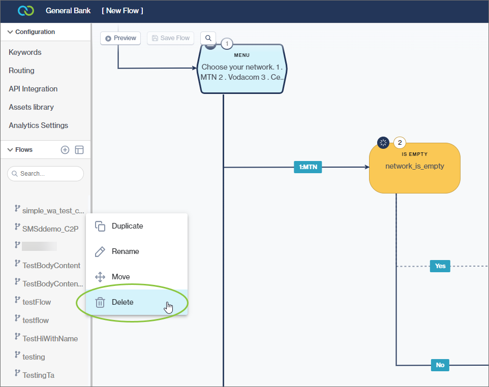
Task: Click the grid layout icon in Flows header
Action: [x=79, y=149]
